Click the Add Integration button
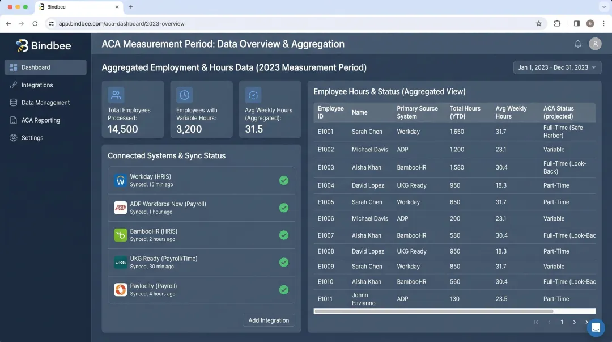612x342 pixels. 269,320
